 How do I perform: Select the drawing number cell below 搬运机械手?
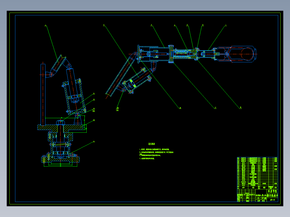tap(273, 200)
